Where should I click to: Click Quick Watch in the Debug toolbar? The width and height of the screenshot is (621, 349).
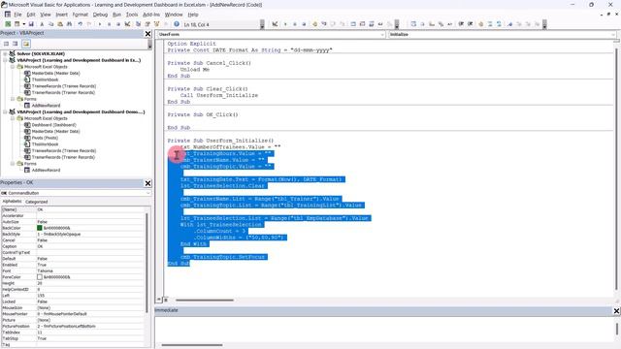click(x=380, y=24)
